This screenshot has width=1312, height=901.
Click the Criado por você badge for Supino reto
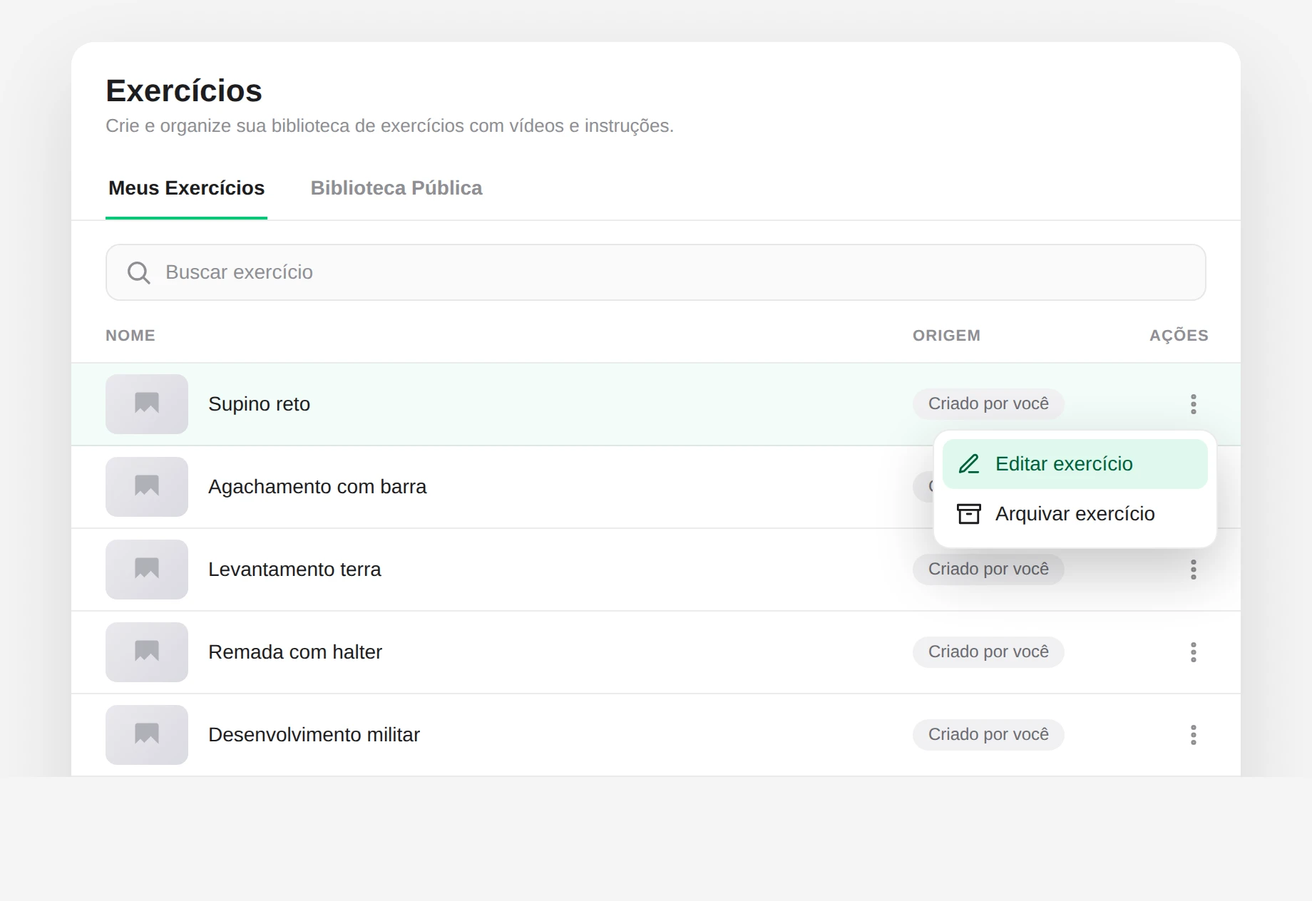(x=988, y=404)
